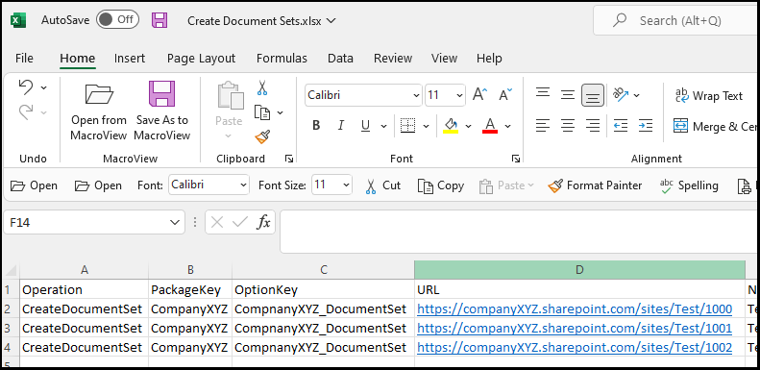The image size is (760, 370).
Task: Click Spelling in quick toolbar
Action: (x=689, y=185)
